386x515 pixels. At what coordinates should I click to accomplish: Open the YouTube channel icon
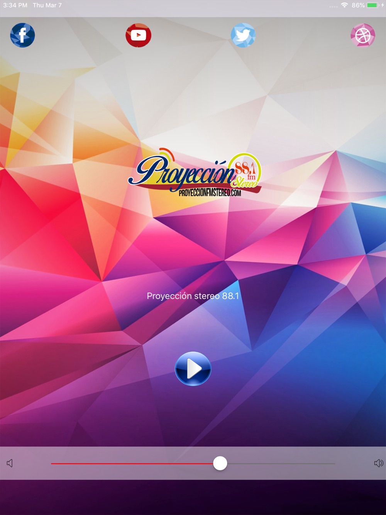pos(138,35)
